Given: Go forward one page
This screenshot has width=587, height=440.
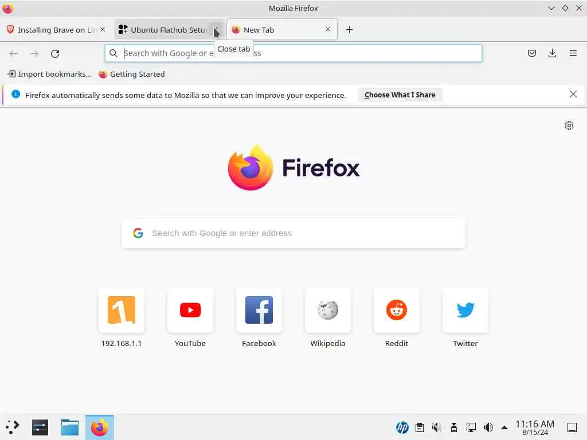Looking at the screenshot, I should 34,53.
